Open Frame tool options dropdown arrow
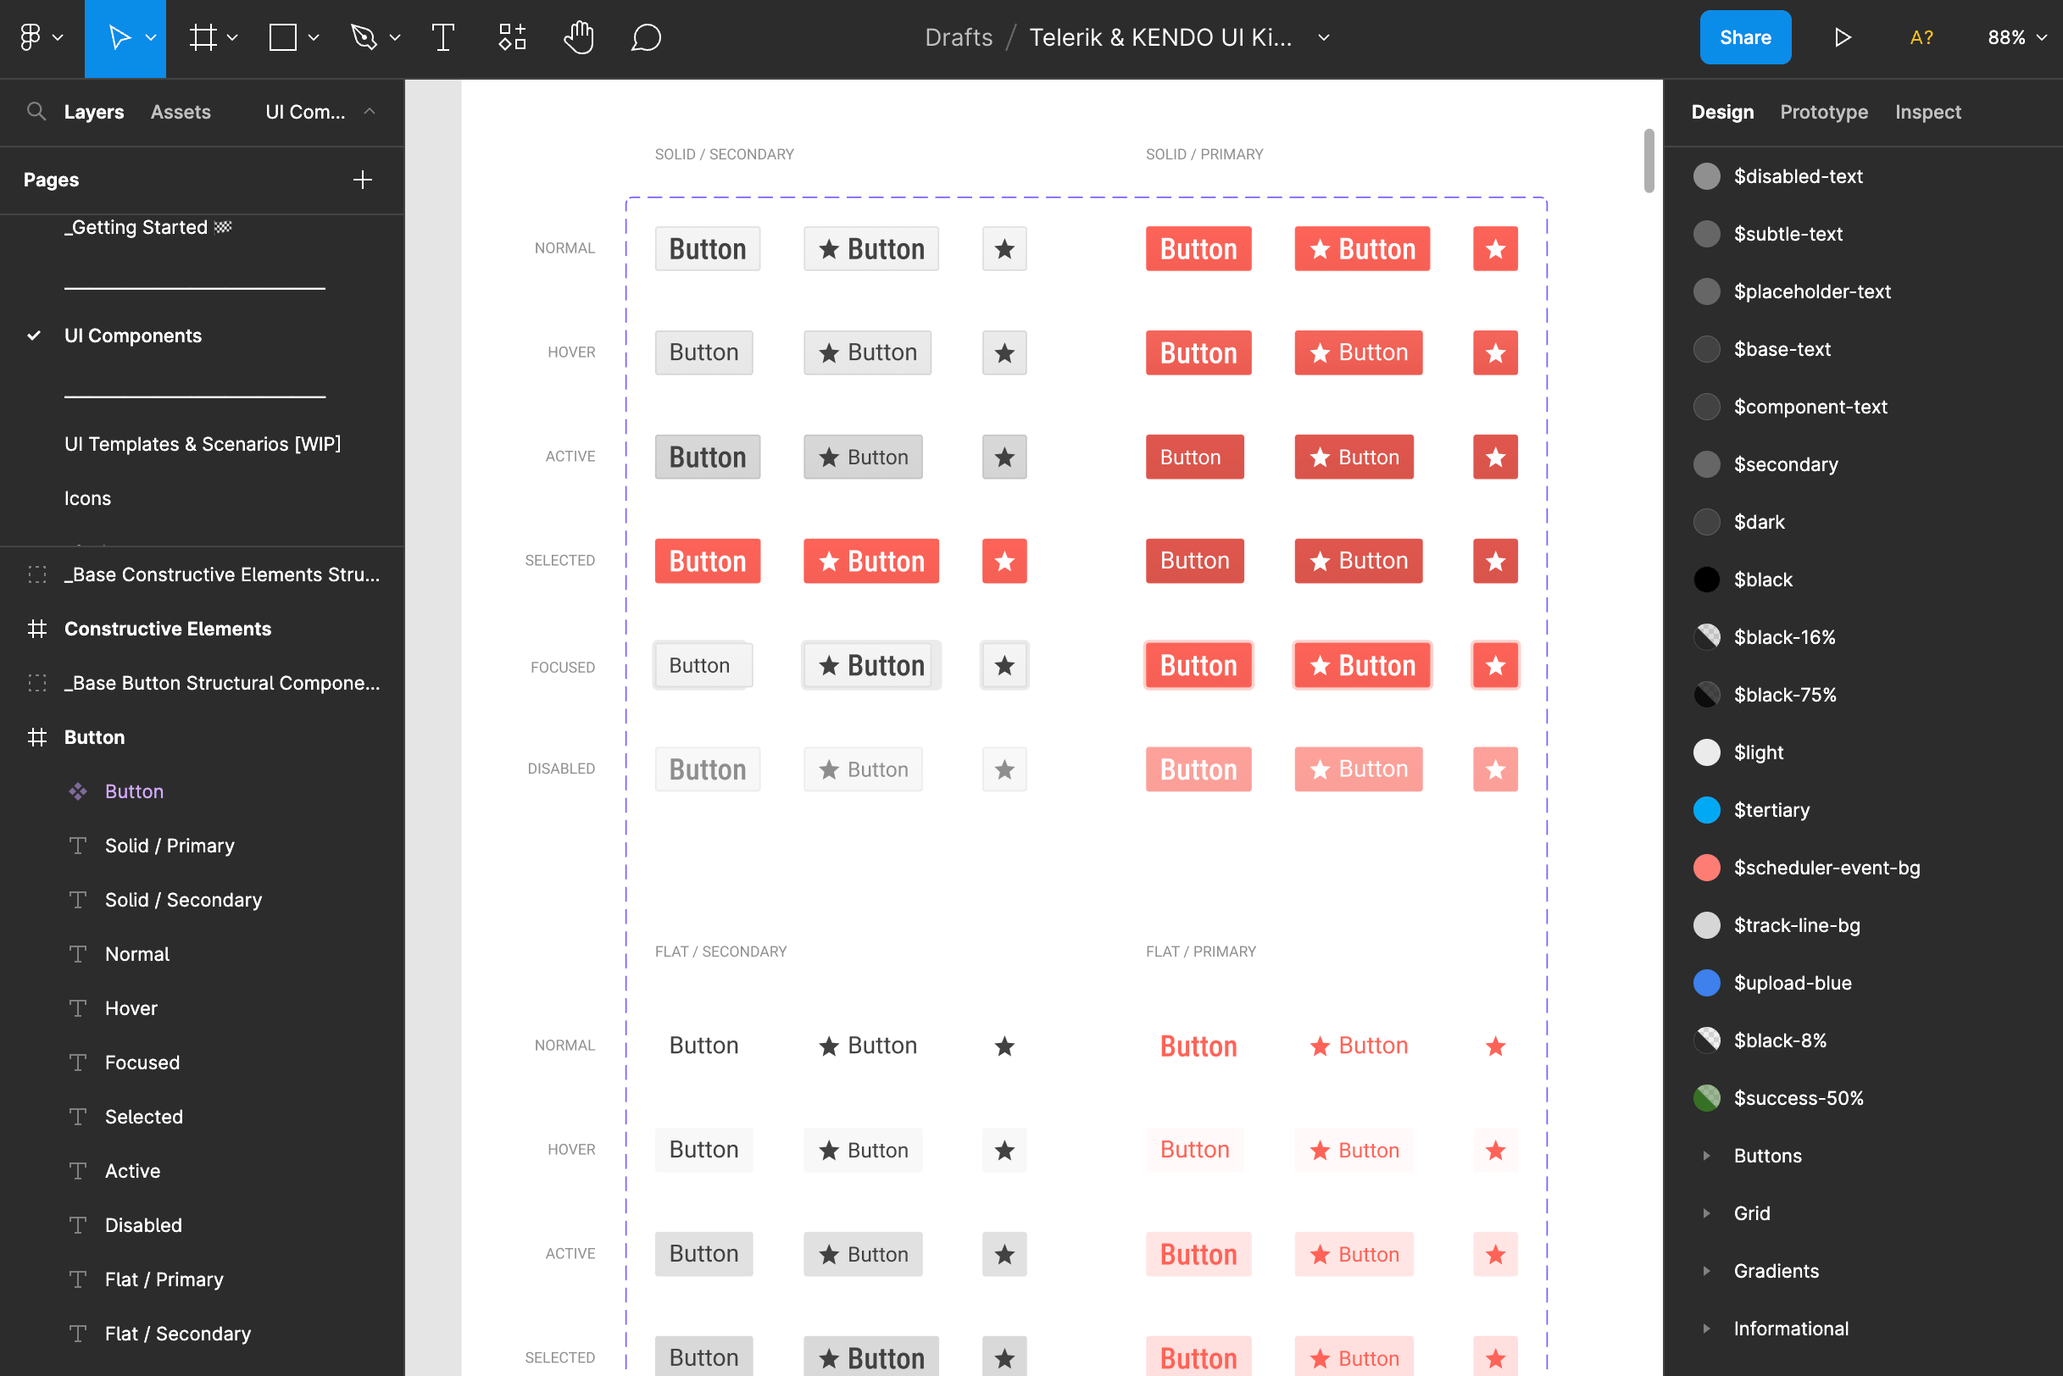This screenshot has height=1376, width=2063. [231, 37]
